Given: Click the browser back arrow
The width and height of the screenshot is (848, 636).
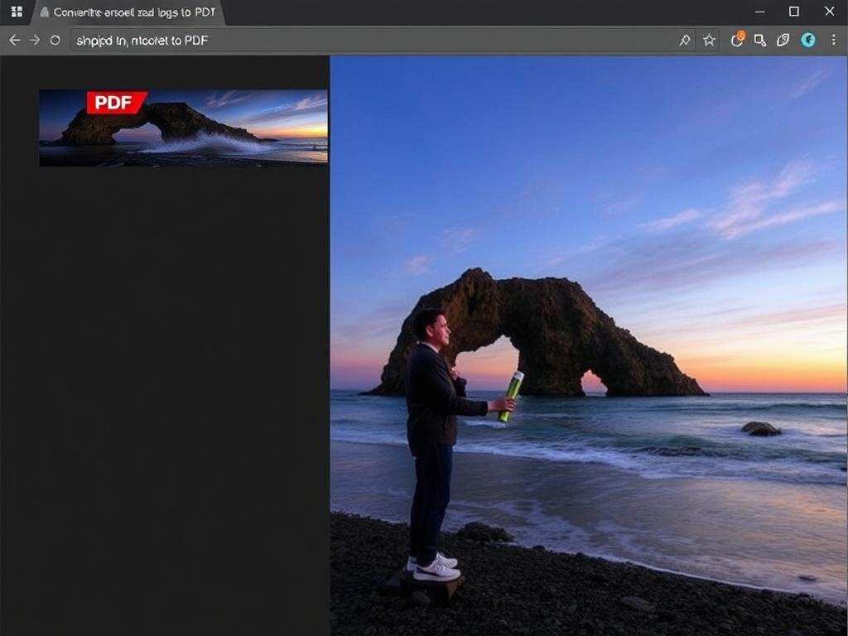Looking at the screenshot, I should [x=15, y=40].
